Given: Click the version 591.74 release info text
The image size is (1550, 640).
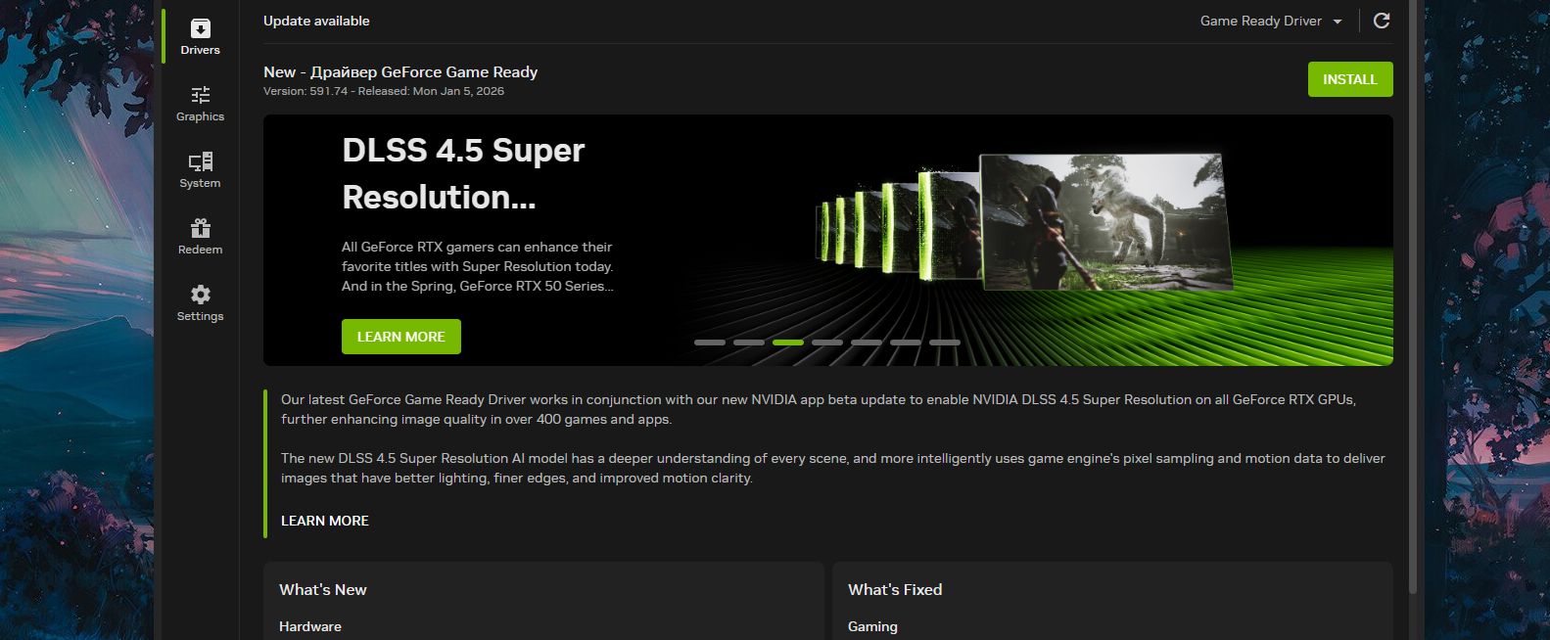Looking at the screenshot, I should tap(384, 91).
